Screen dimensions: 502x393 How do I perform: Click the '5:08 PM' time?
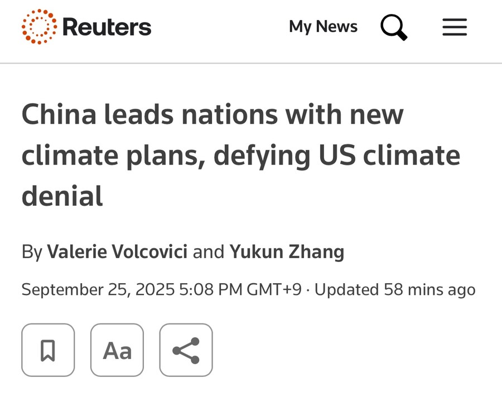pos(211,289)
